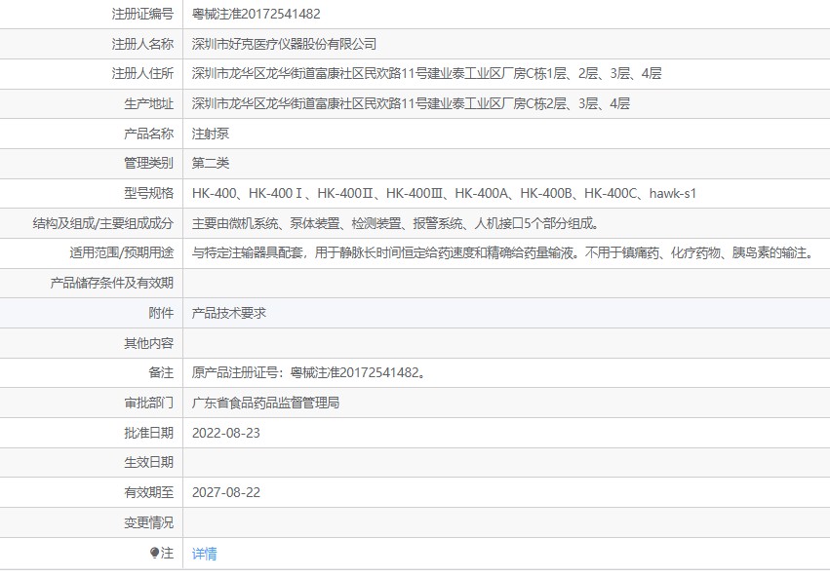Click the 注册证编号 label
Screen dimensions: 830x577
coord(142,14)
